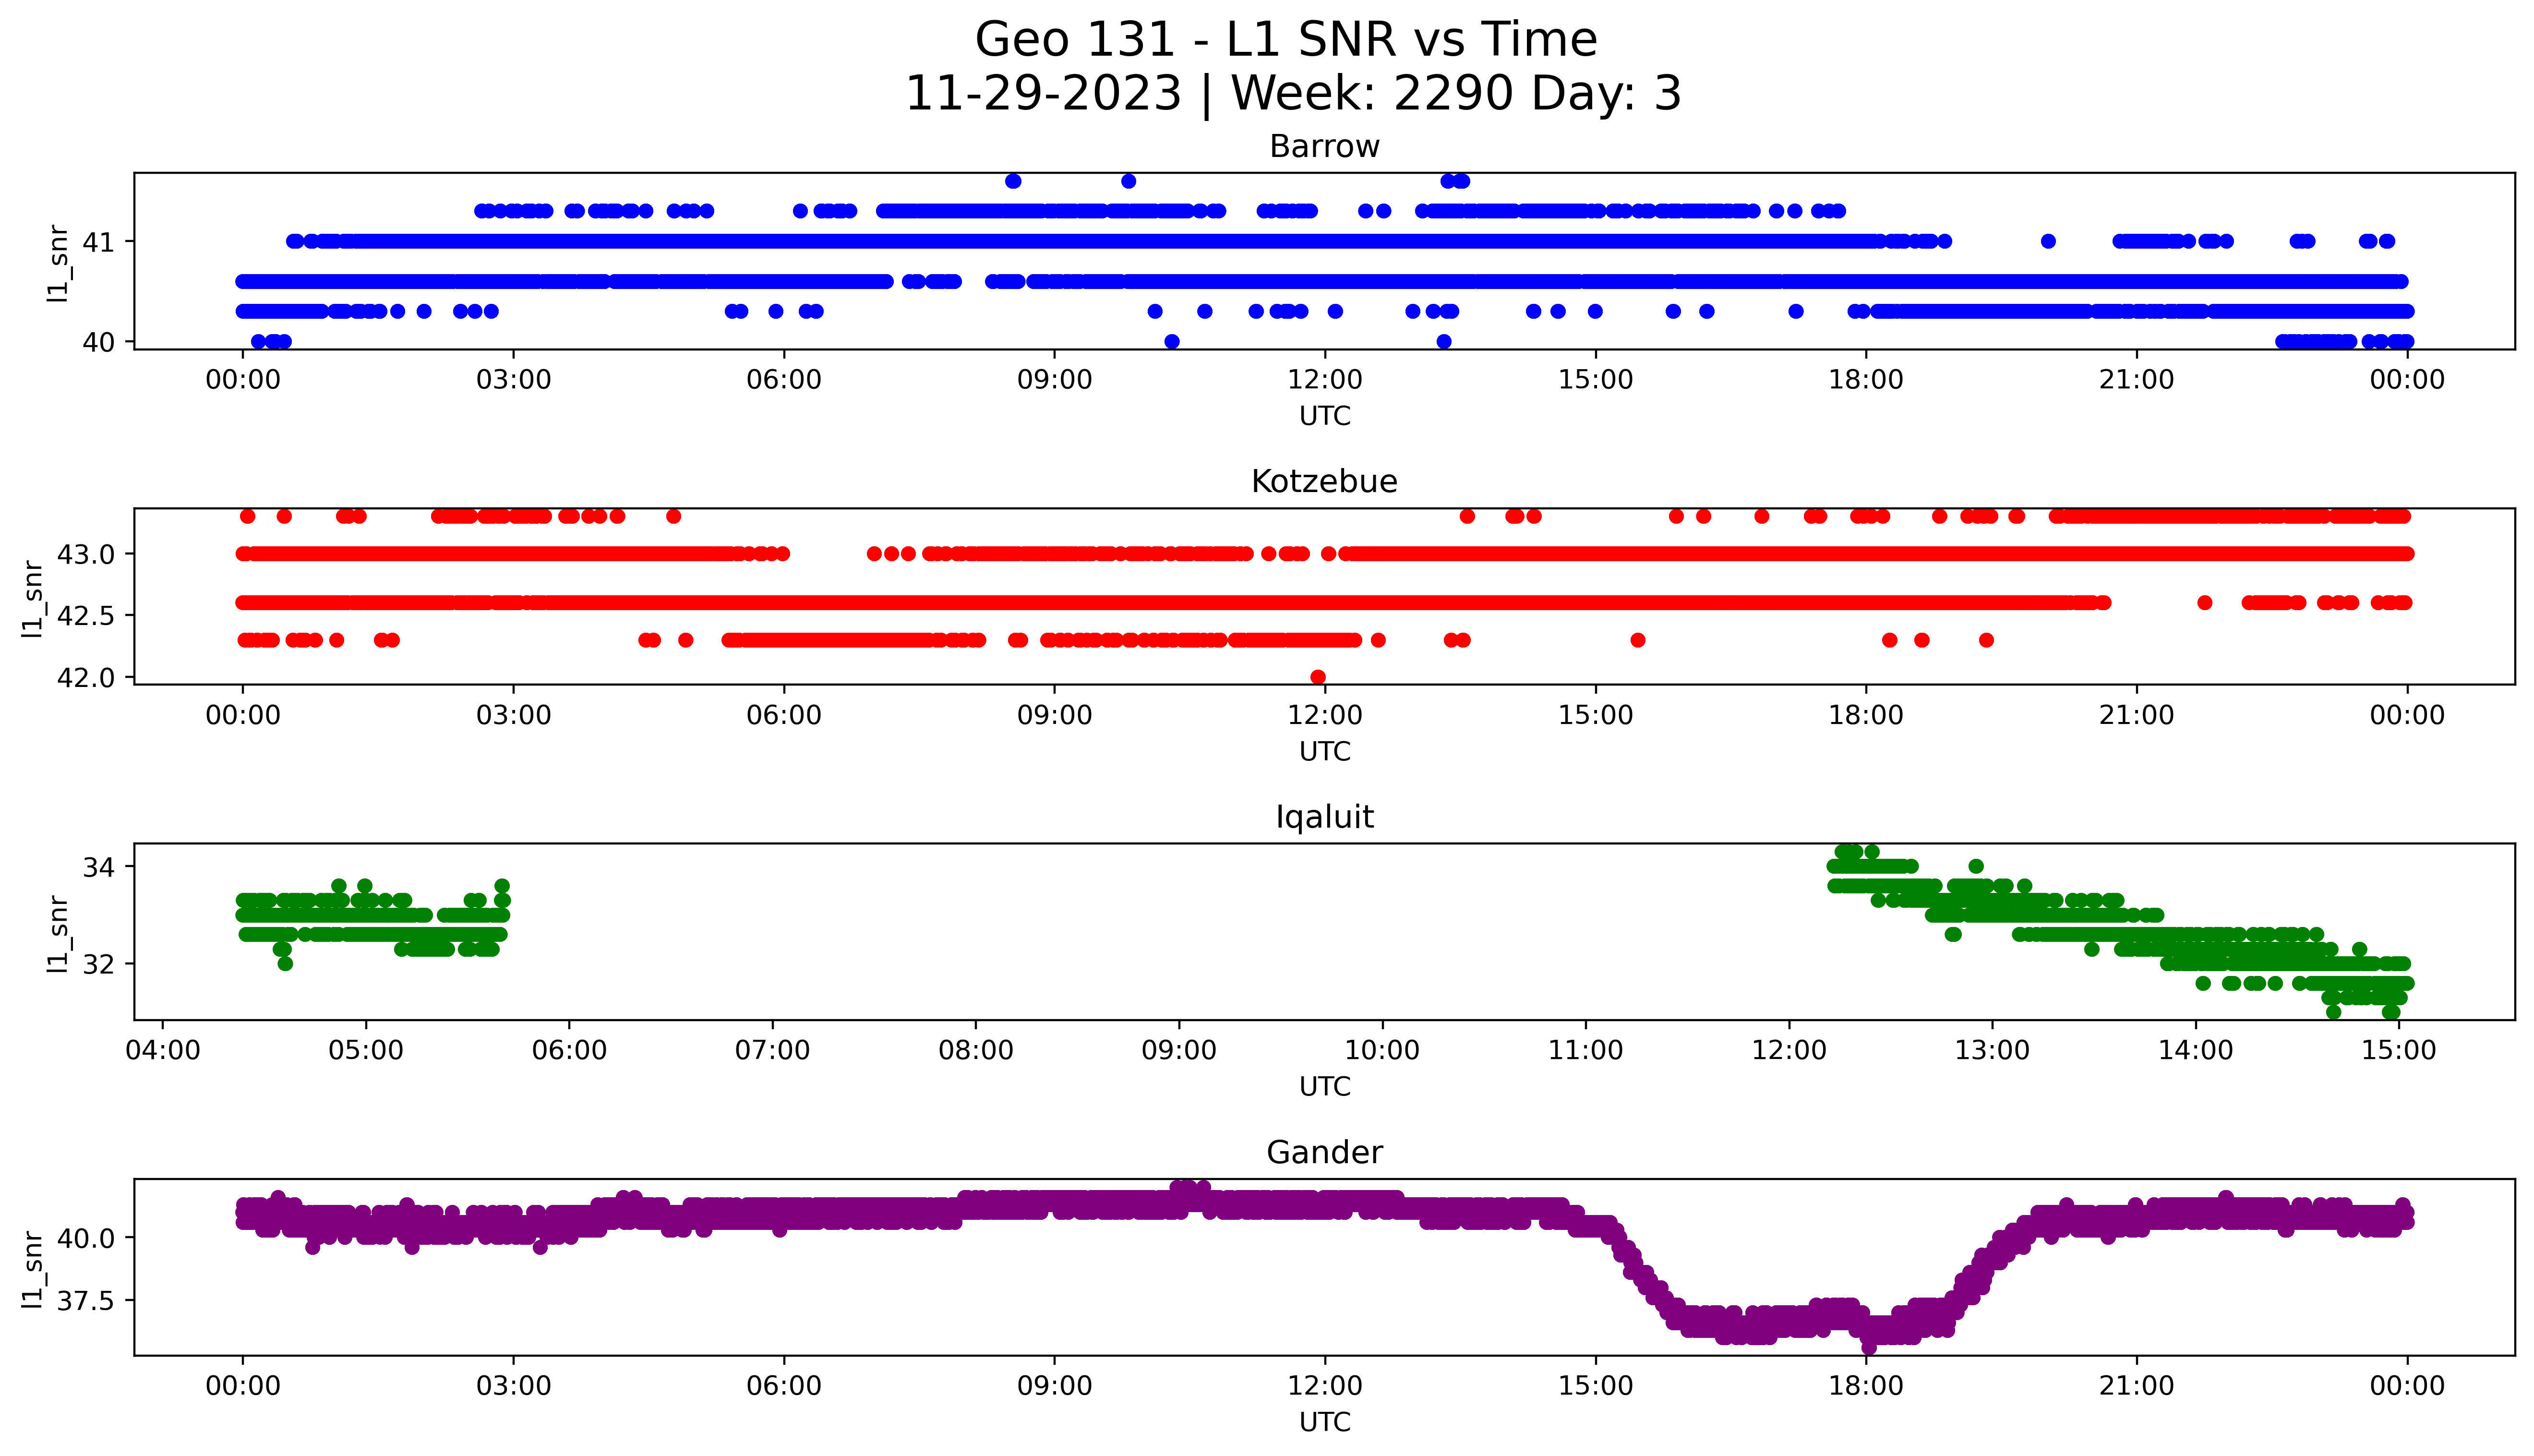Click the 06:00 tick on Kotzebue x-axis
Image resolution: width=2534 pixels, height=1456 pixels.
784,715
